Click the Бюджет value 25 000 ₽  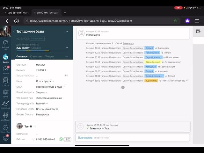(x=41, y=70)
